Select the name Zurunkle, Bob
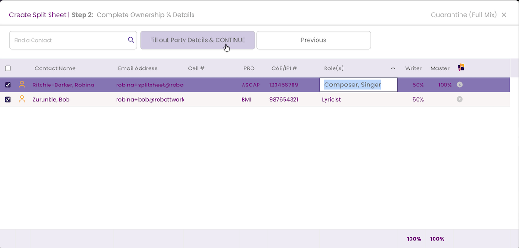The image size is (519, 248). [x=51, y=100]
